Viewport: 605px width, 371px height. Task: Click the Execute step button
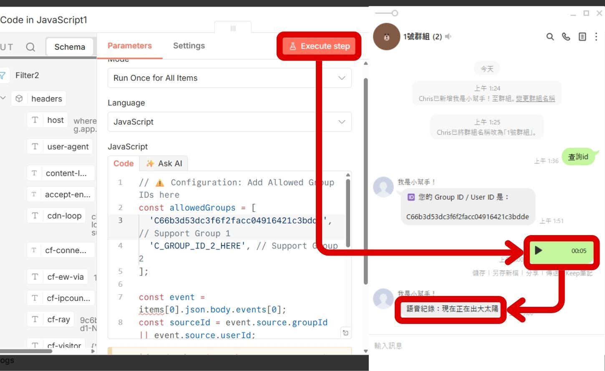319,46
